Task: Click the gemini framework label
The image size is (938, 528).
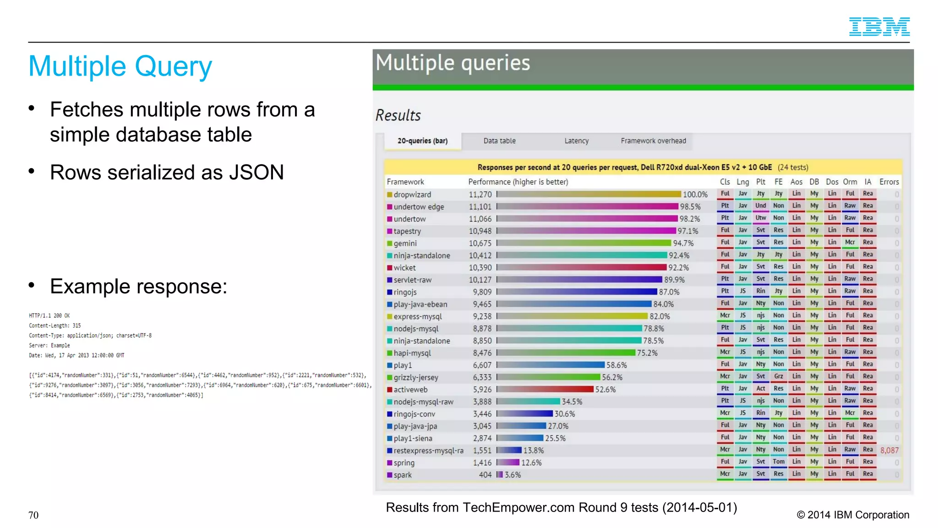Action: click(405, 243)
